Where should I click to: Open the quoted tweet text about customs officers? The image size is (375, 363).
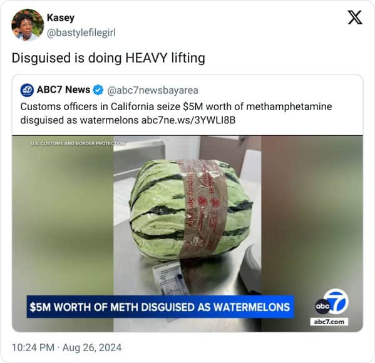click(x=176, y=113)
